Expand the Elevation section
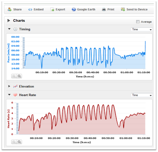This screenshot has height=152, width=158. (9, 86)
